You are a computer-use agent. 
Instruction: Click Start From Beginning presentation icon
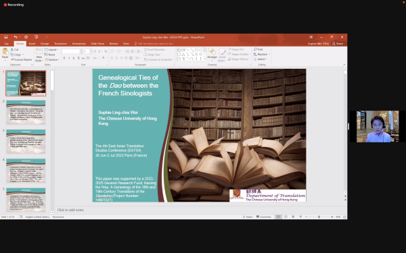[37, 37]
